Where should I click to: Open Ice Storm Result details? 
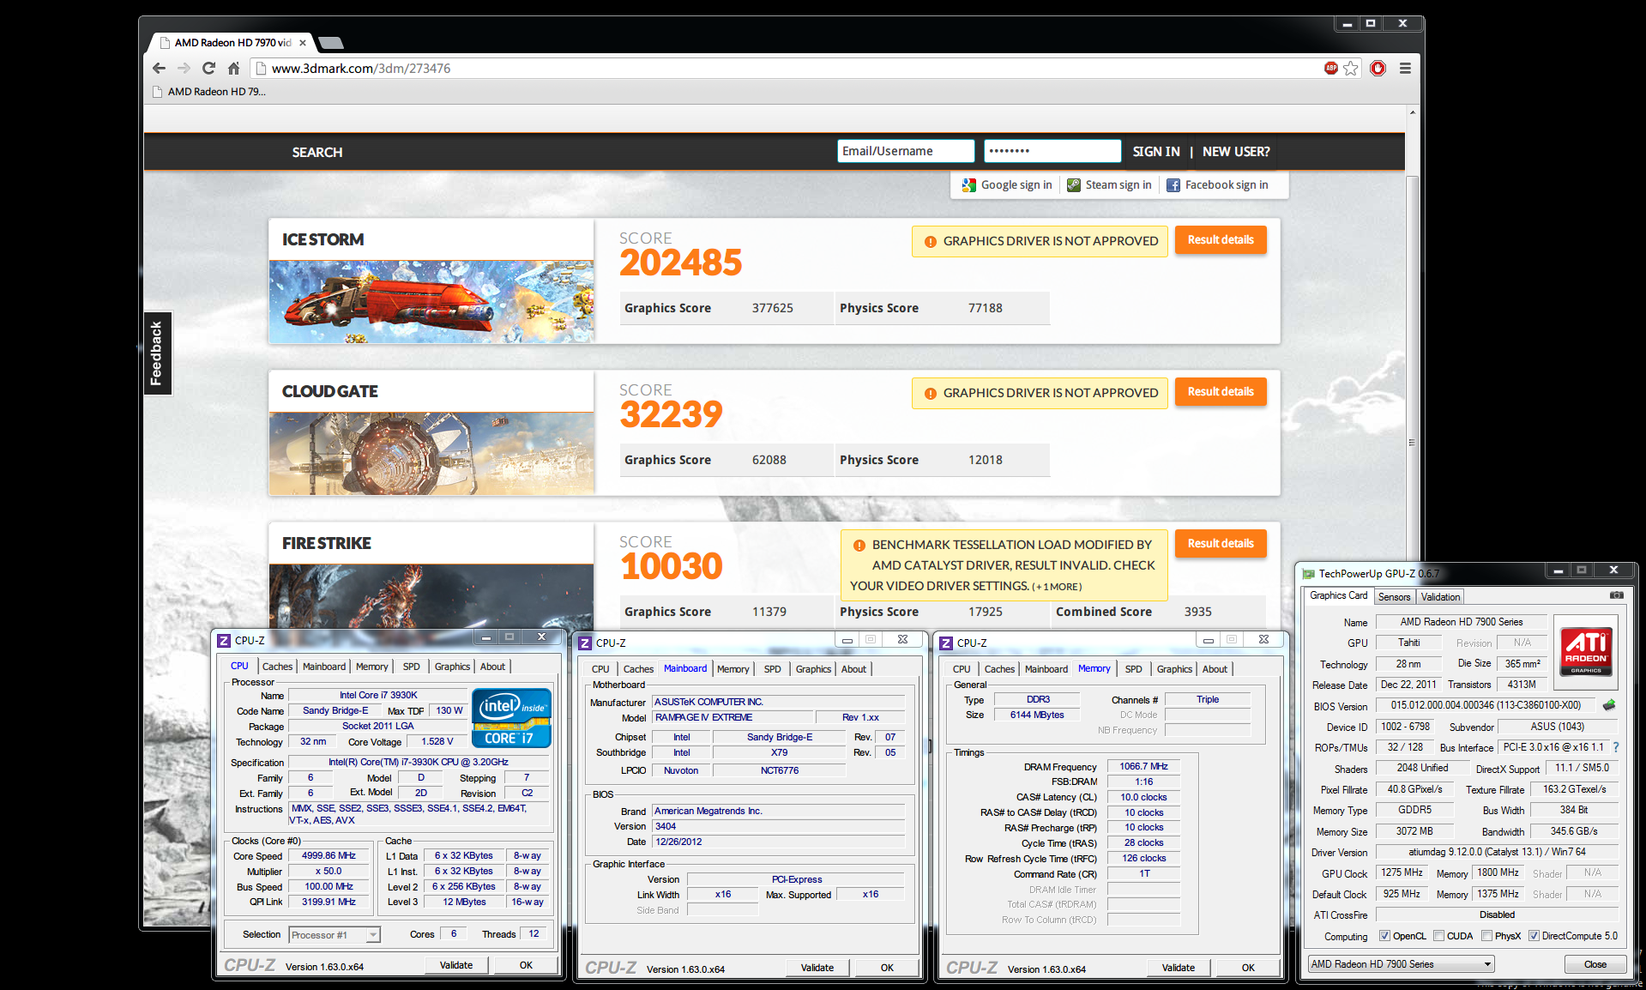(1221, 240)
